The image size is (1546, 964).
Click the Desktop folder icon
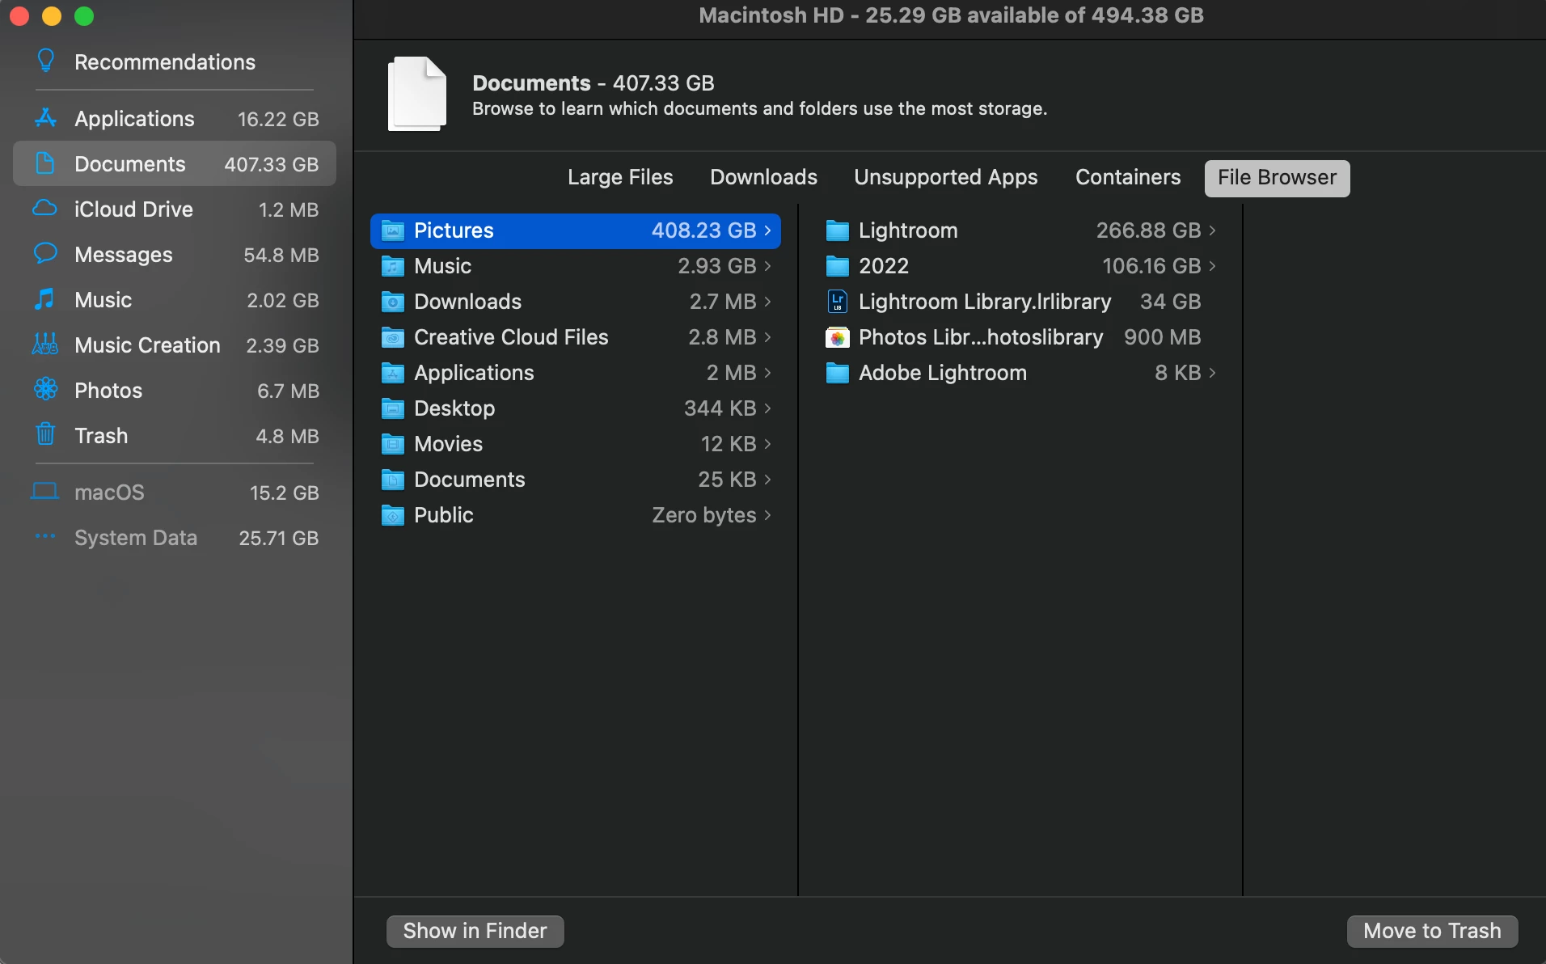[x=393, y=408]
